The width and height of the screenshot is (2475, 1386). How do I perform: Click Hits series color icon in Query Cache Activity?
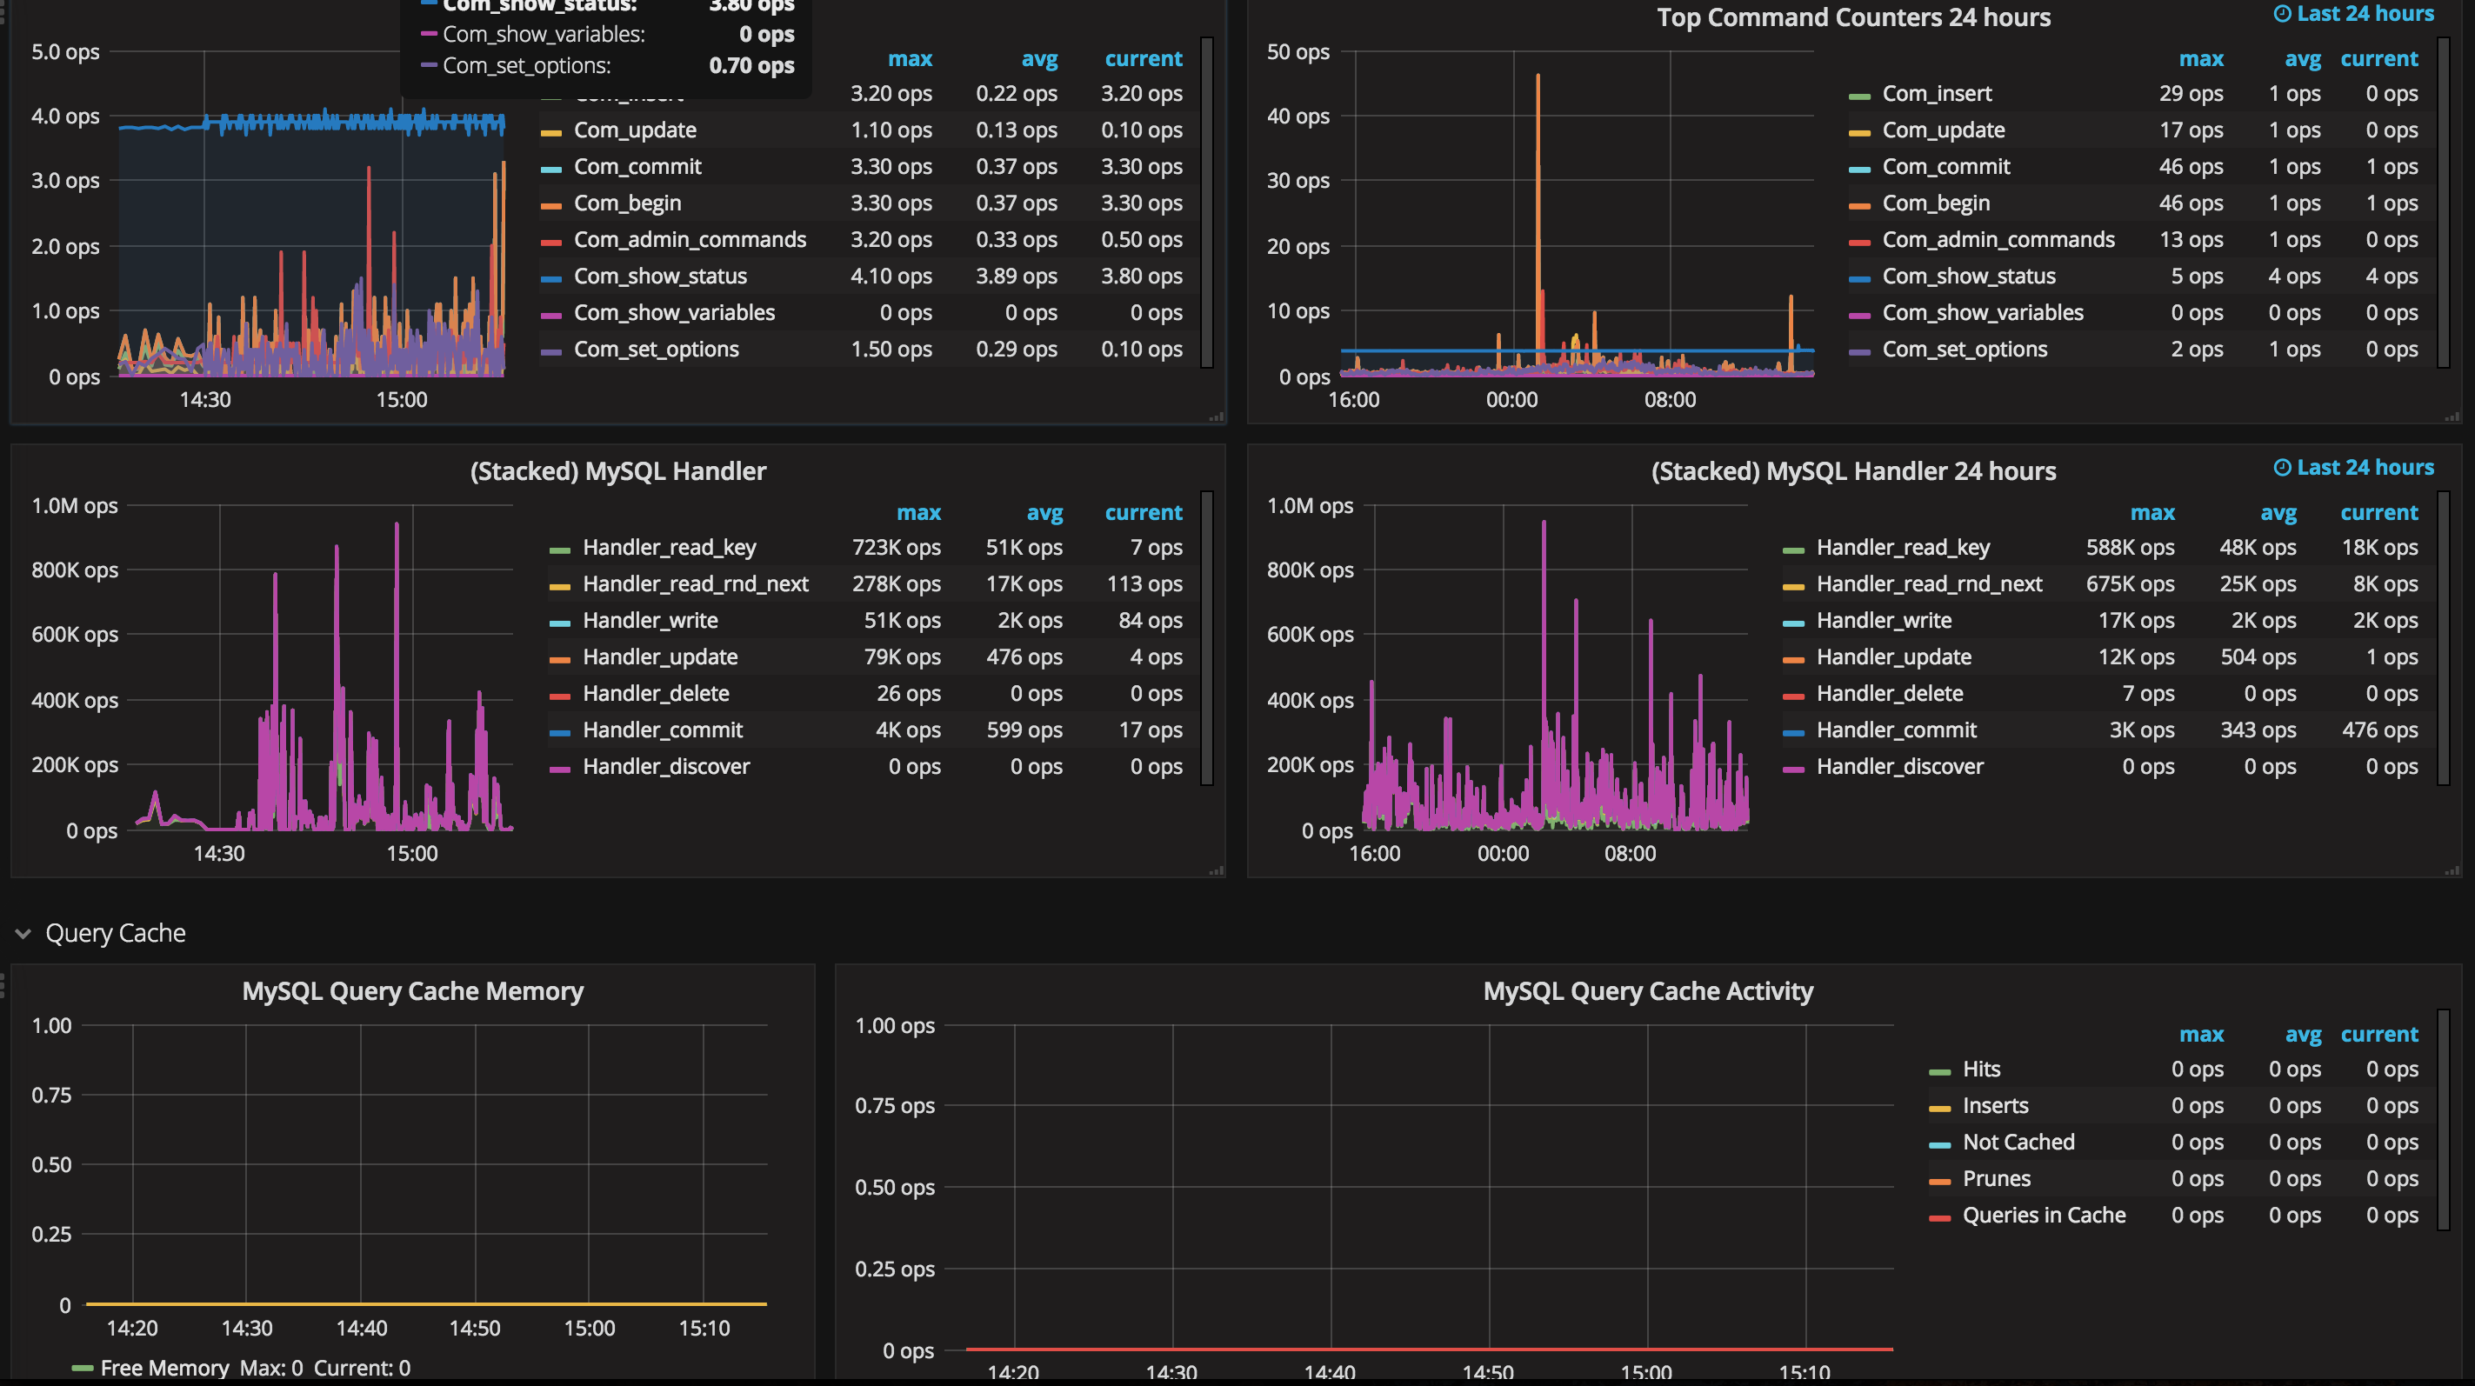[1939, 1071]
